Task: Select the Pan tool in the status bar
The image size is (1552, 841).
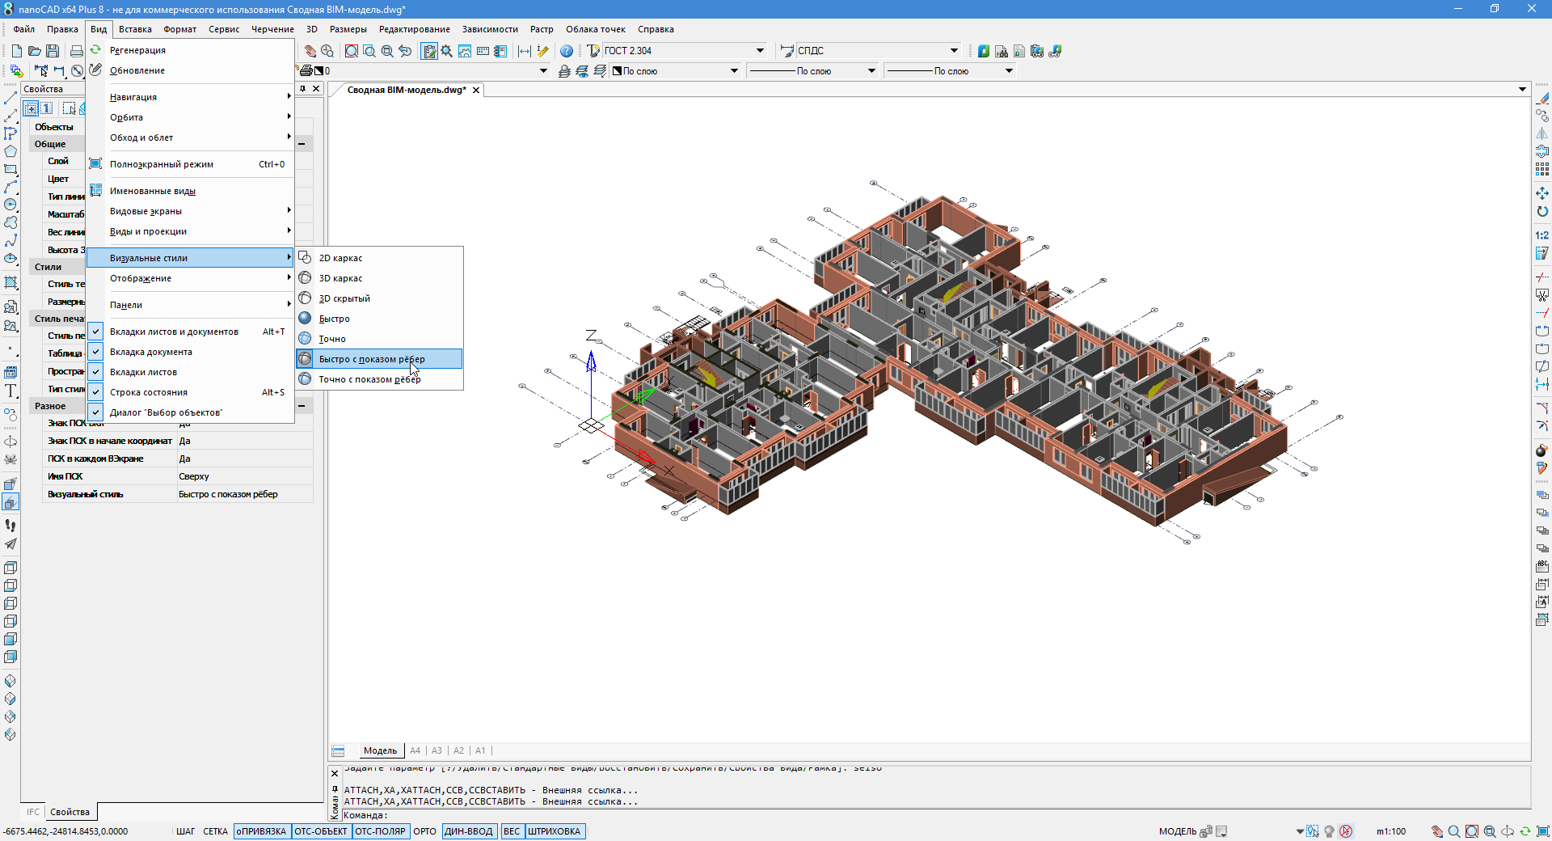Action: tap(1438, 831)
